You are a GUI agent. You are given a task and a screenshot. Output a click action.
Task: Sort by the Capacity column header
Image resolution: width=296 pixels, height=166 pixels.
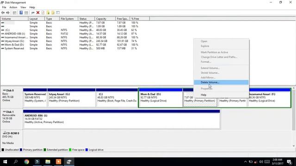click(105, 18)
